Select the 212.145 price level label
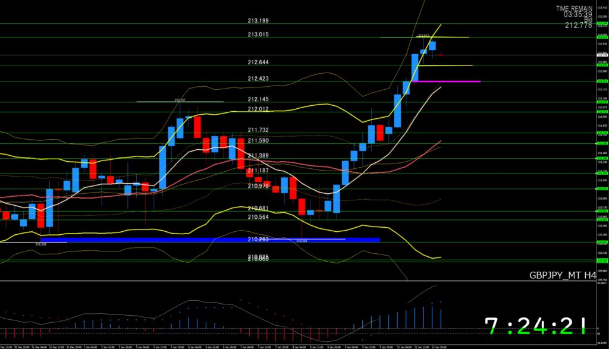Image resolution: width=609 pixels, height=349 pixels. [258, 99]
